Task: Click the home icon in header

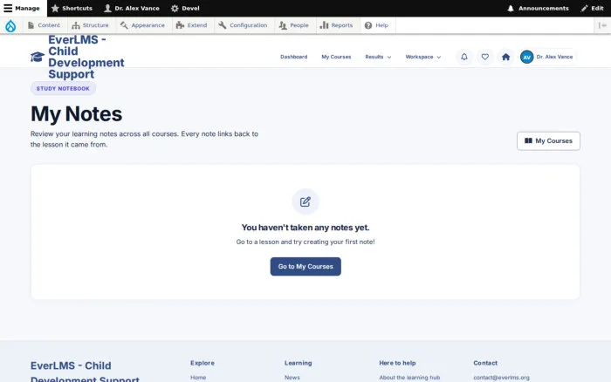Action: (505, 57)
